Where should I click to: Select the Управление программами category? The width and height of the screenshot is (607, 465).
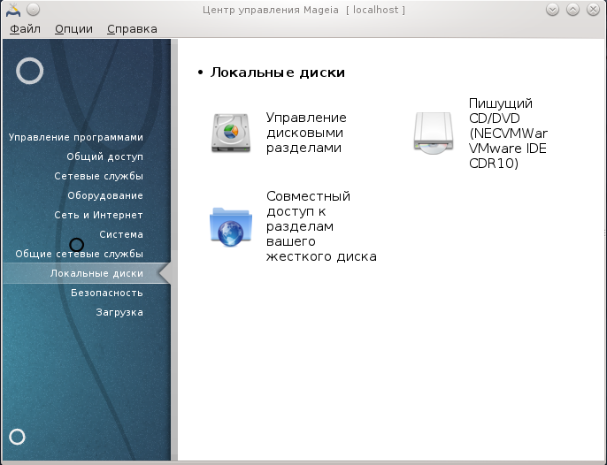point(76,137)
